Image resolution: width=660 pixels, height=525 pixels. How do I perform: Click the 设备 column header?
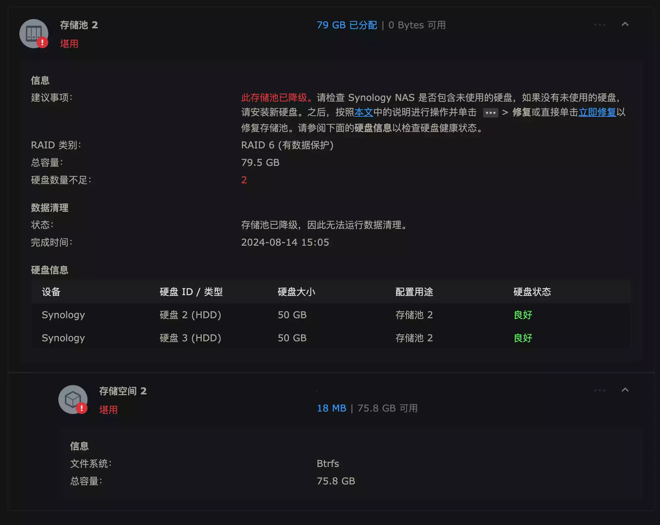pyautogui.click(x=51, y=292)
